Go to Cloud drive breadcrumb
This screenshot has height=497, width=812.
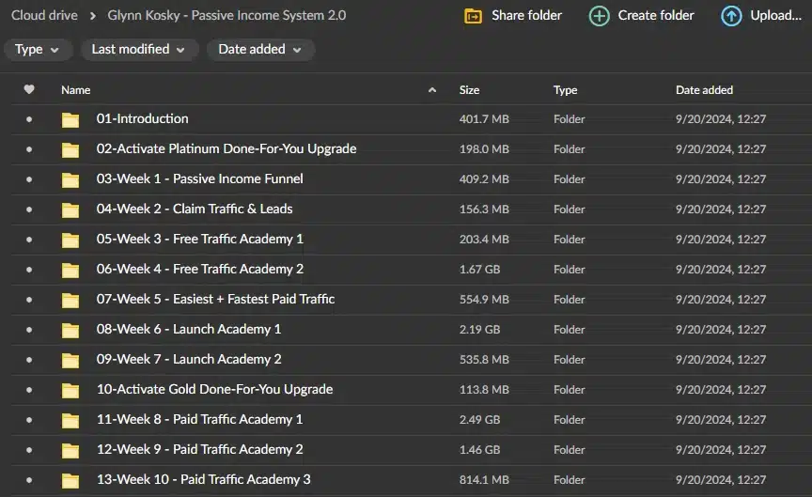click(44, 16)
